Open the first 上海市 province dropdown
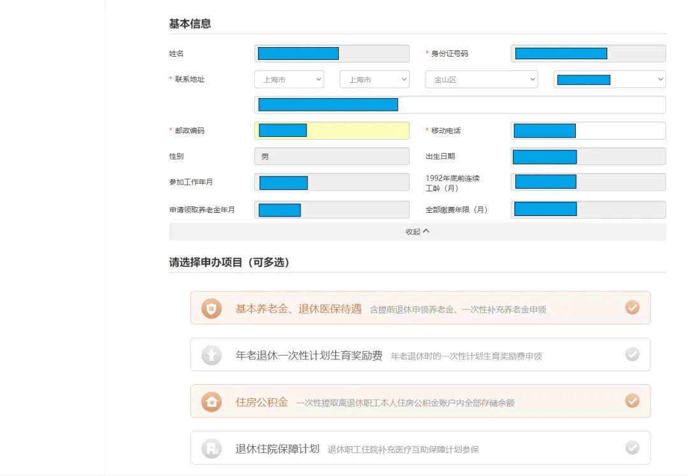 [289, 80]
